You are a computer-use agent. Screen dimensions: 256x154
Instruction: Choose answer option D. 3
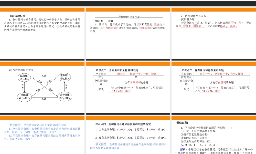click(212, 145)
